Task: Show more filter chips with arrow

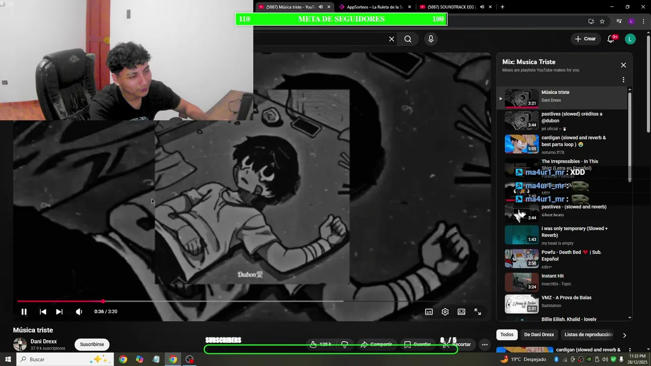Action: 625,335
